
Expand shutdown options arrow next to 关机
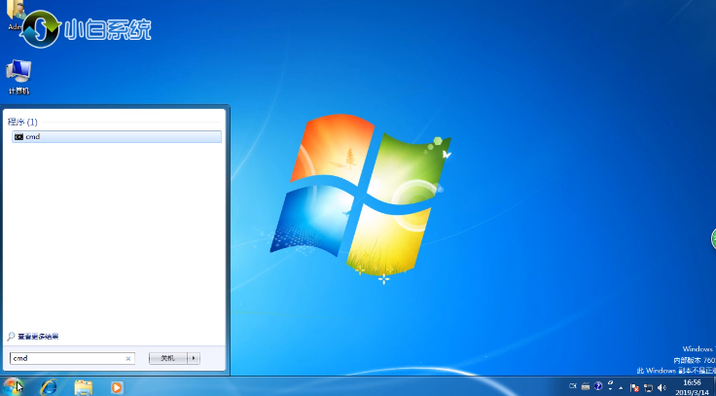click(x=194, y=358)
